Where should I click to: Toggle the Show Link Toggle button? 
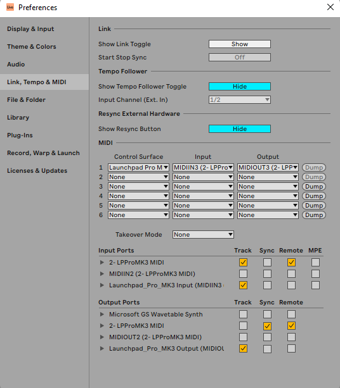click(x=240, y=44)
